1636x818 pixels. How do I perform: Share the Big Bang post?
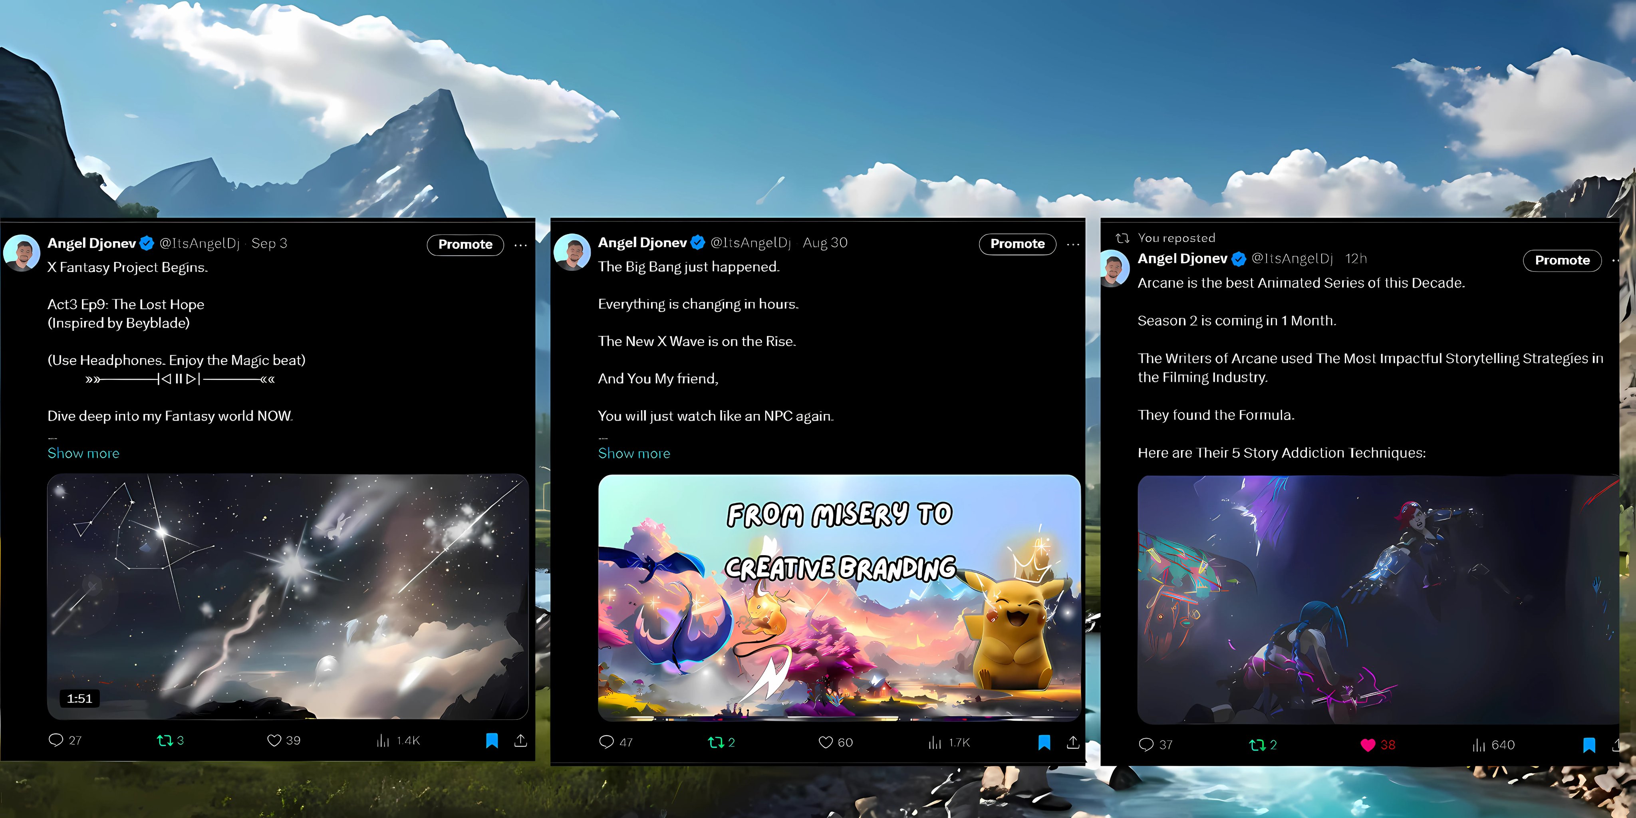1073,742
